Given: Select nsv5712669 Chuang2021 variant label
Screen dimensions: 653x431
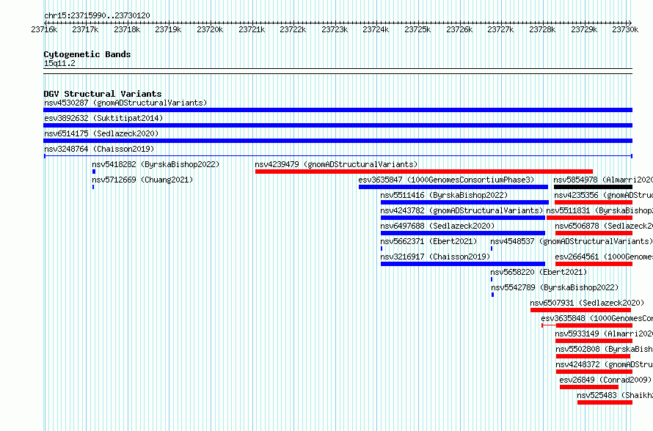Looking at the screenshot, I should coord(142,180).
